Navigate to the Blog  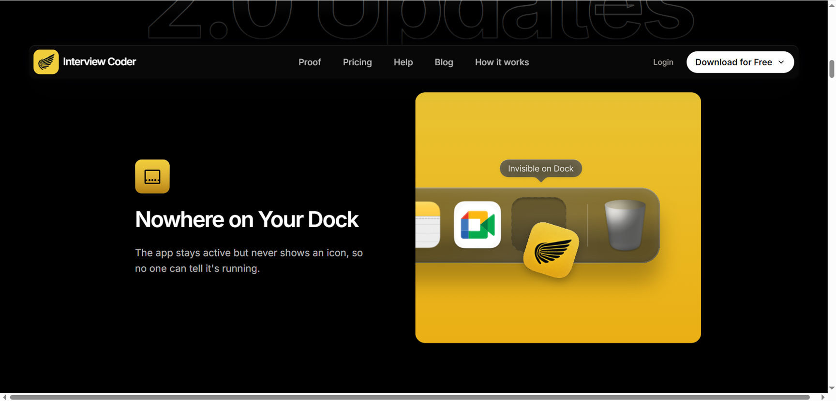pos(444,62)
